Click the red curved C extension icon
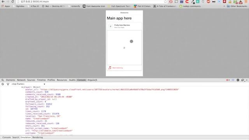 point(187,2)
